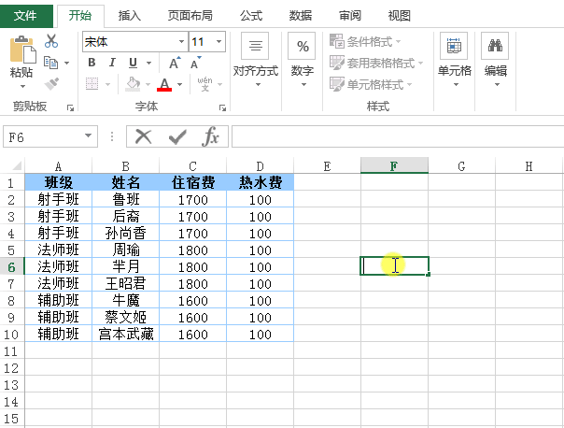The image size is (564, 428).
Task: Click the Copy icon
Action: [50, 63]
